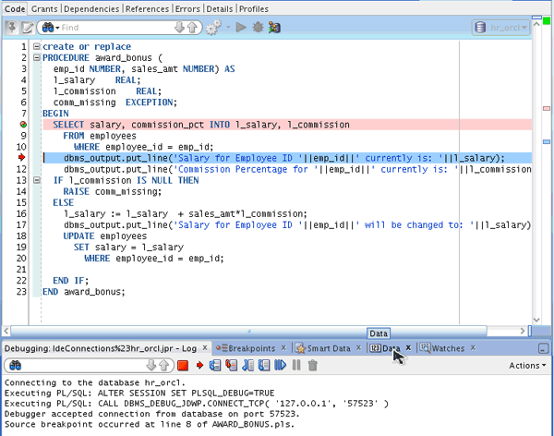Switch to the Dependencies tab
Image resolution: width=554 pixels, height=436 pixels.
(91, 8)
